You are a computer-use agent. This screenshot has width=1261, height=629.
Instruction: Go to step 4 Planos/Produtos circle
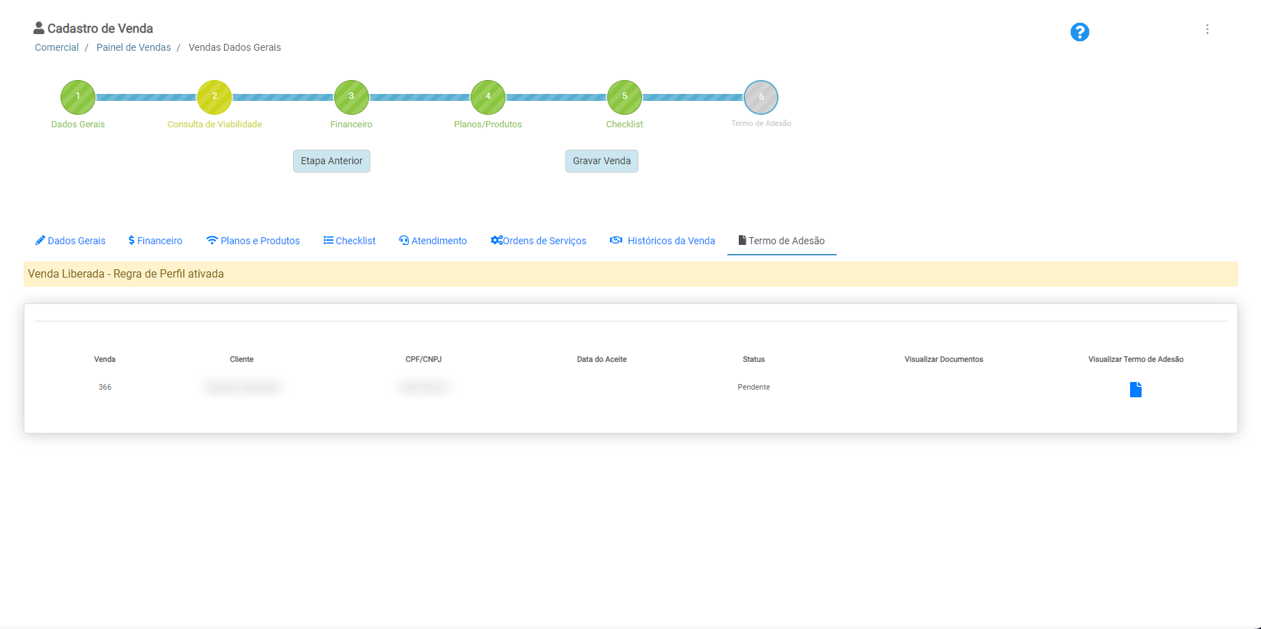tap(487, 97)
